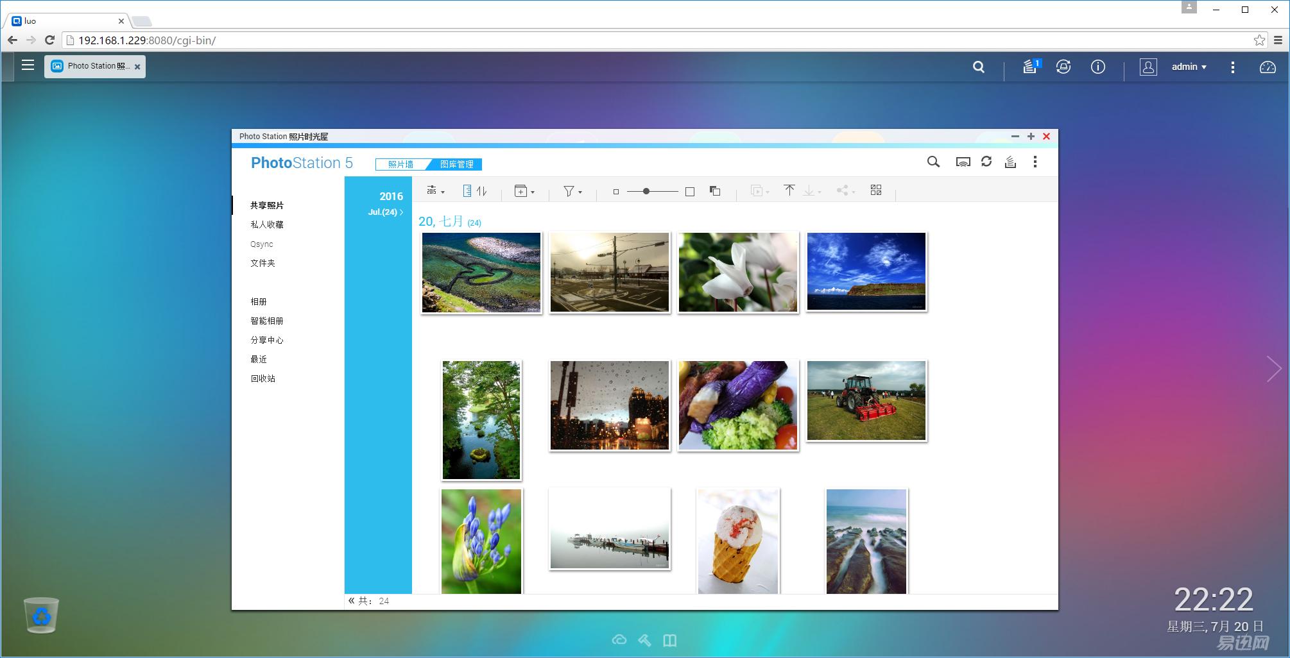Click the thumbnail size slider handle
The image size is (1290, 658).
(x=646, y=191)
